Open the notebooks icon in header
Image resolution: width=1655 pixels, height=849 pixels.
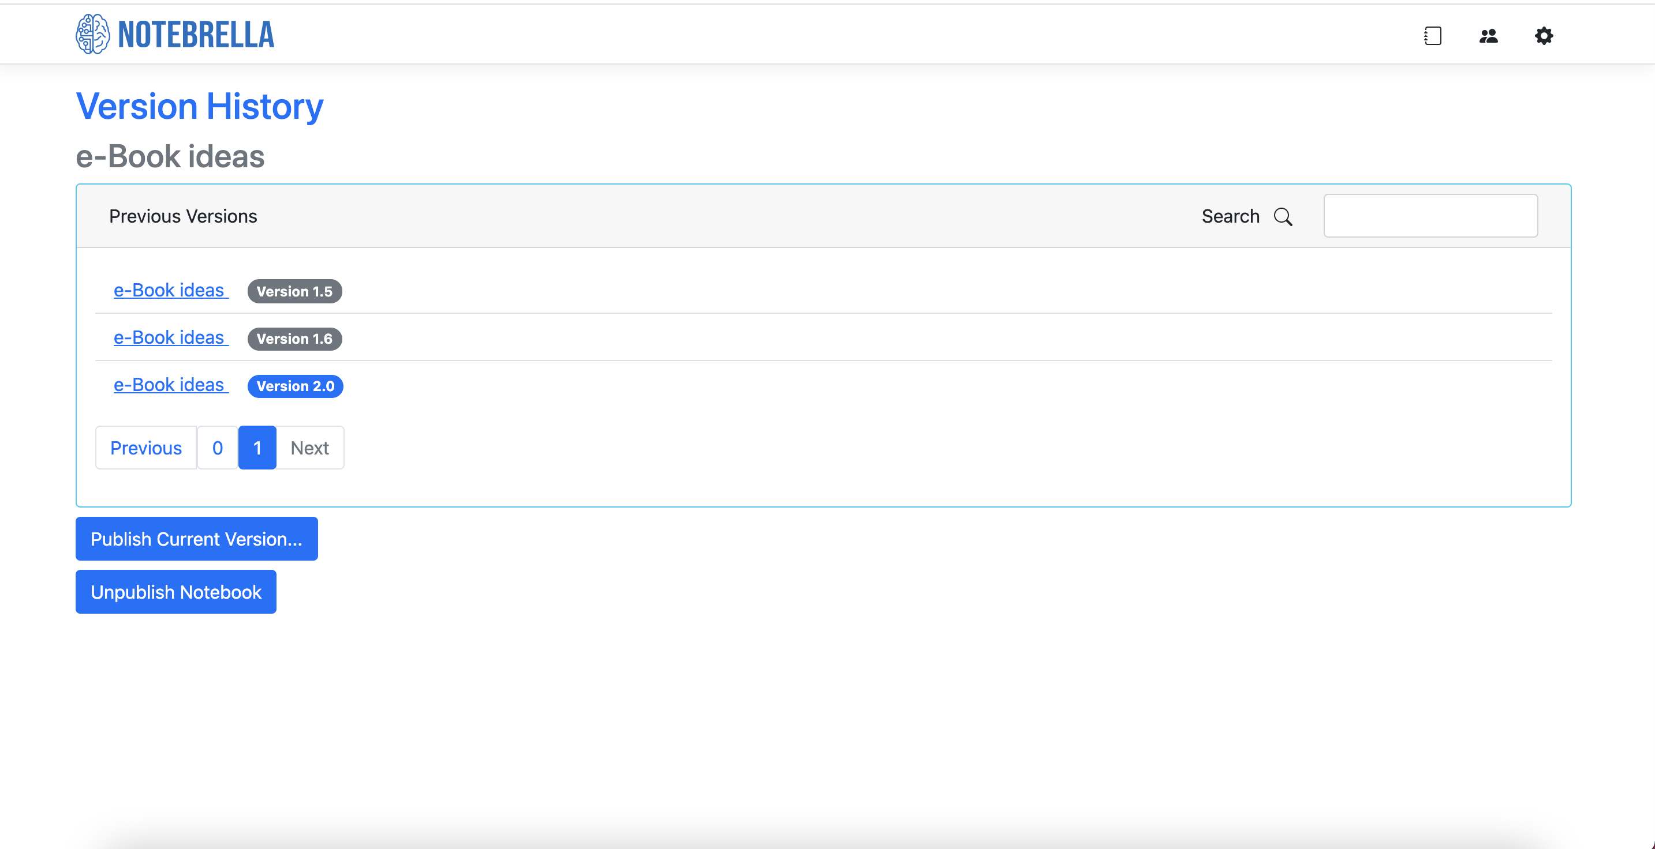1433,36
